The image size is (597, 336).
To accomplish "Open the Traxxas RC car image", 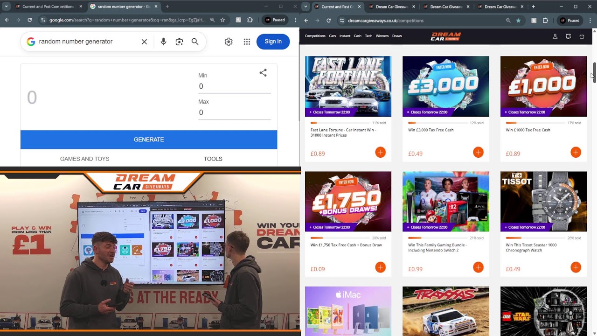I will (446, 311).
